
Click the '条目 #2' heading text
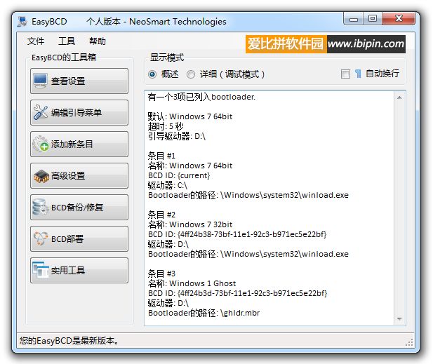(161, 215)
